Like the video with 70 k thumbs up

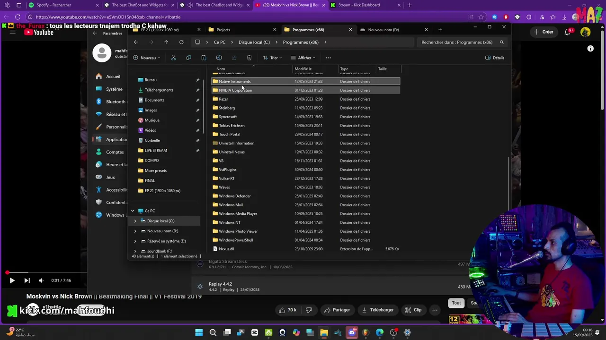[x=287, y=310]
